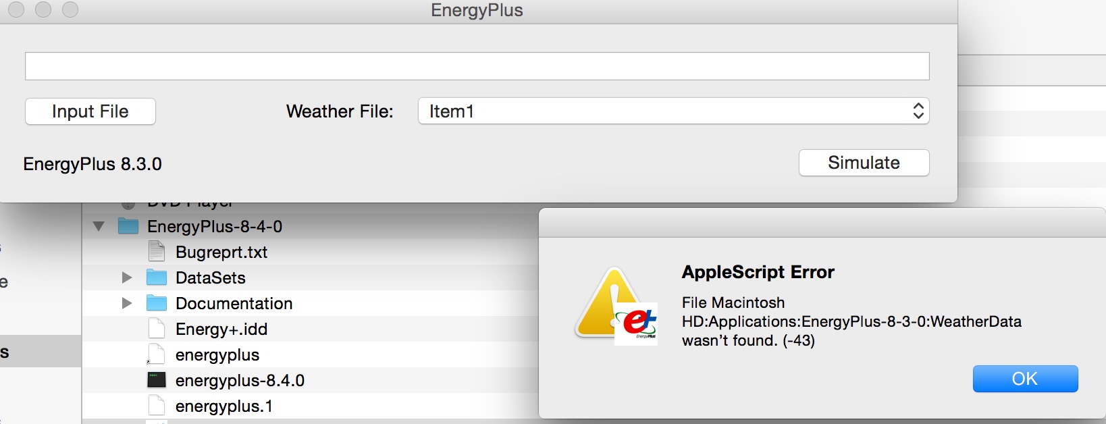Click the energyplus-8.4.0 file name
Image resolution: width=1106 pixels, height=424 pixels.
pyautogui.click(x=240, y=381)
